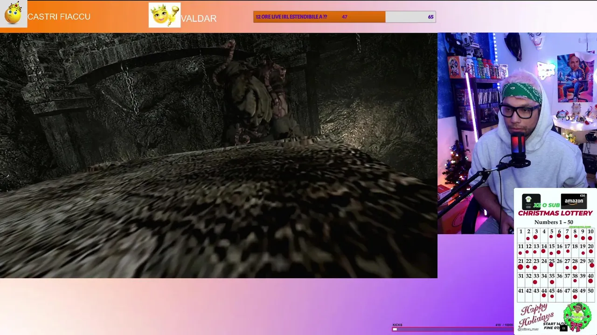The width and height of the screenshot is (597, 335).
Task: Click the 12 ORE LIVE IRL goal progress bar
Action: [x=345, y=17]
